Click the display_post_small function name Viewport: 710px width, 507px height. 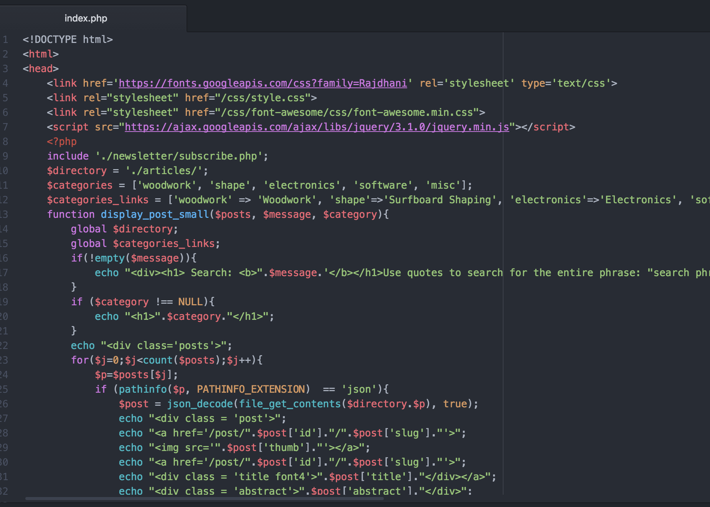coord(155,214)
